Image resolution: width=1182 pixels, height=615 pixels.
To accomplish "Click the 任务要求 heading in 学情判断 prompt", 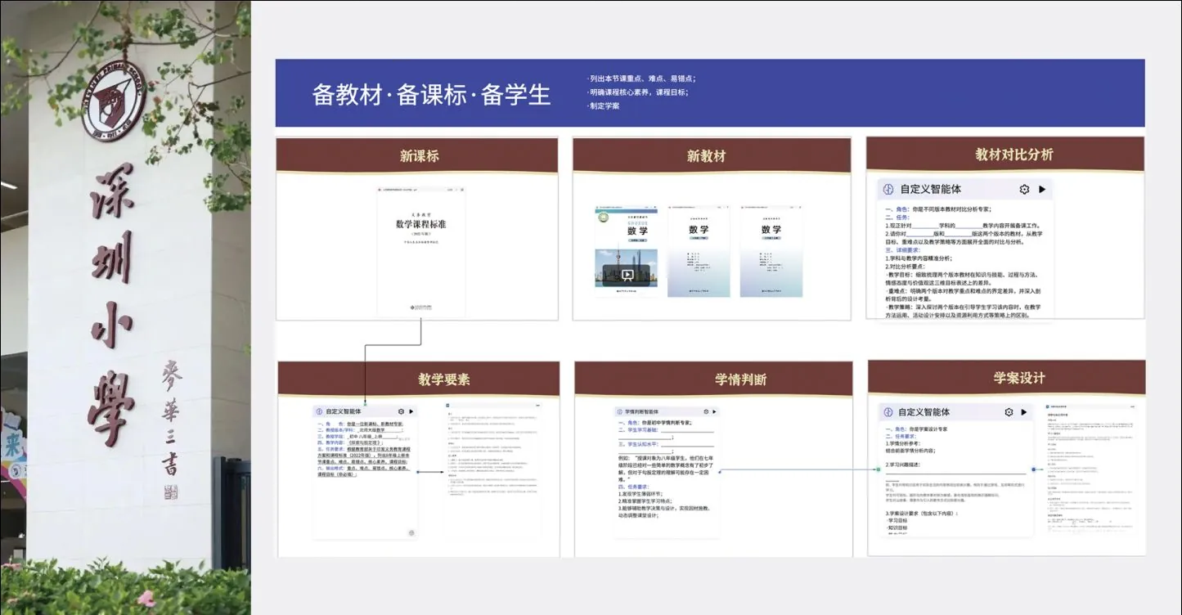I will 636,487.
